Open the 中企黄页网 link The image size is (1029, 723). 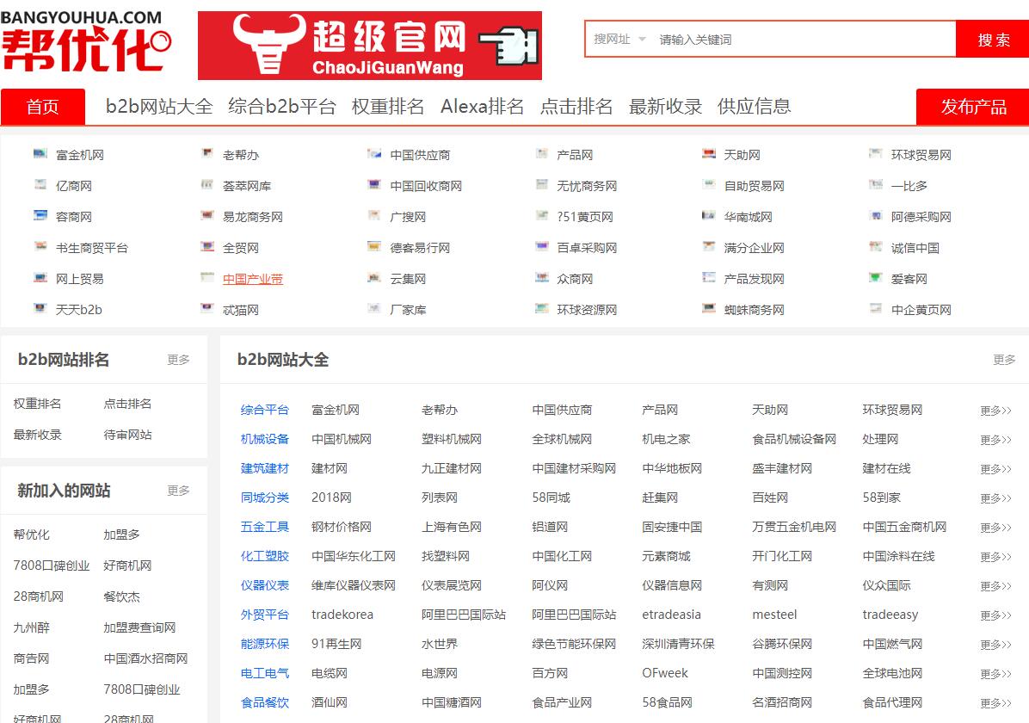click(x=921, y=310)
